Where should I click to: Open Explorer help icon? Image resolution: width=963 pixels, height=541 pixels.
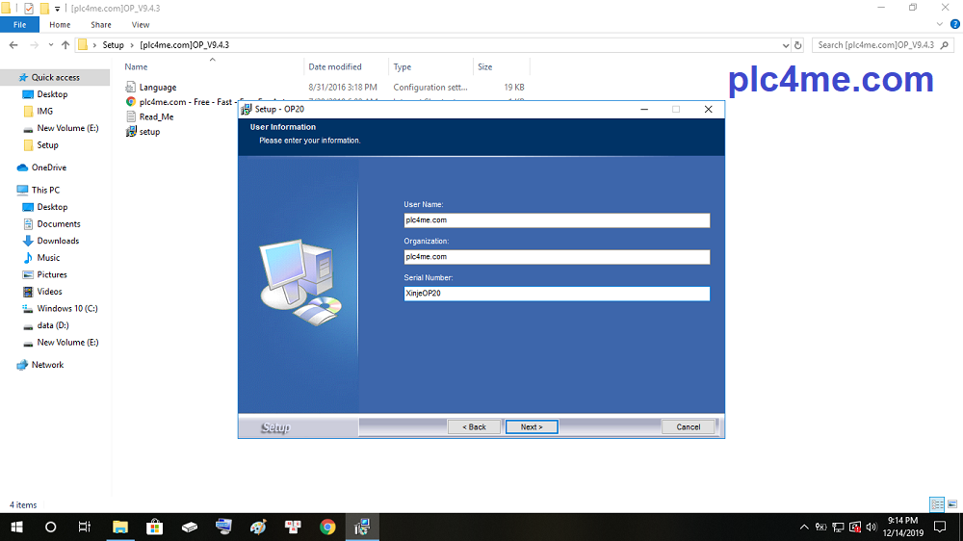click(954, 25)
